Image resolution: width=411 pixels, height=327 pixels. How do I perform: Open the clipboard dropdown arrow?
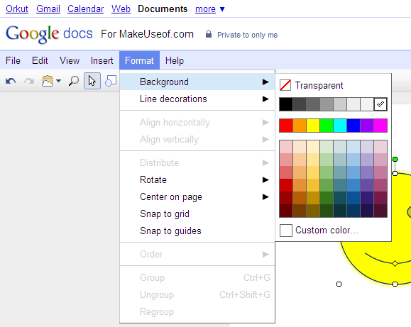[59, 81]
